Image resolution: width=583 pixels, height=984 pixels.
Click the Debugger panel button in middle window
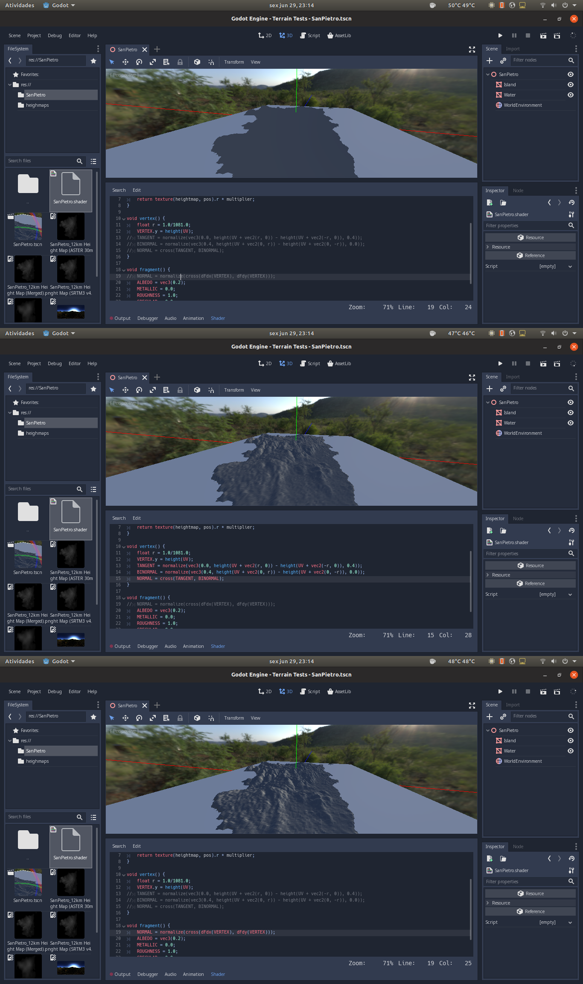coord(148,646)
